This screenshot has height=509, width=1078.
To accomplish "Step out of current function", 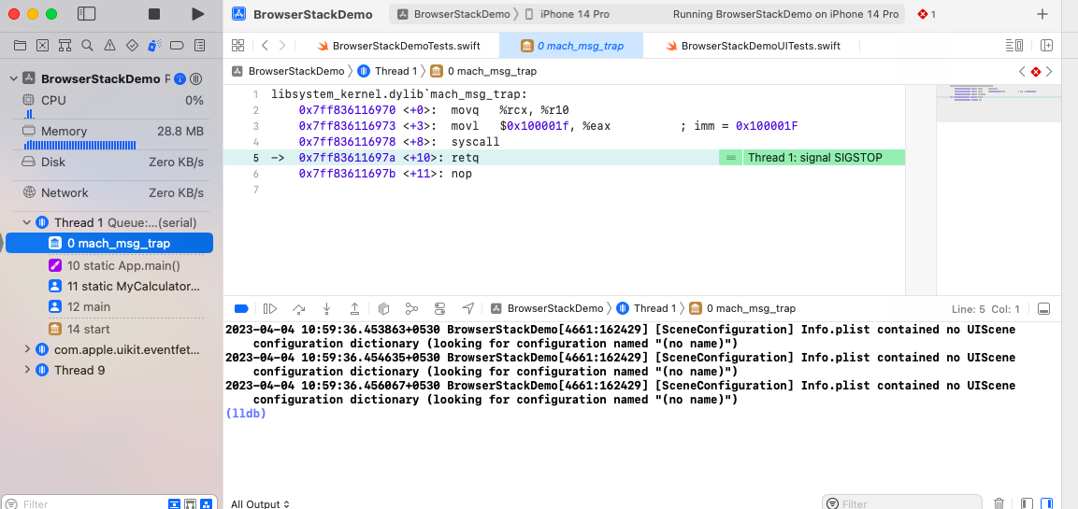I will pos(354,308).
